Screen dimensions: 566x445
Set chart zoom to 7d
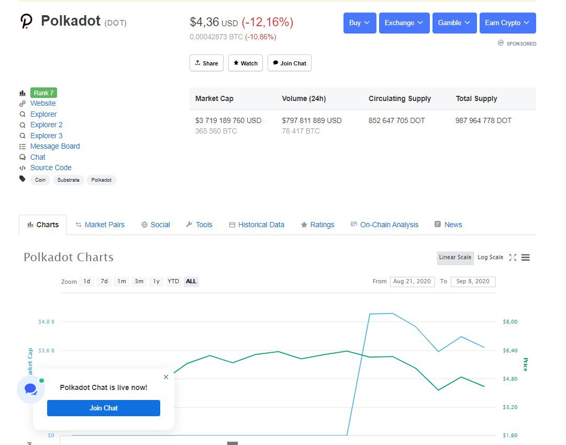click(x=104, y=281)
